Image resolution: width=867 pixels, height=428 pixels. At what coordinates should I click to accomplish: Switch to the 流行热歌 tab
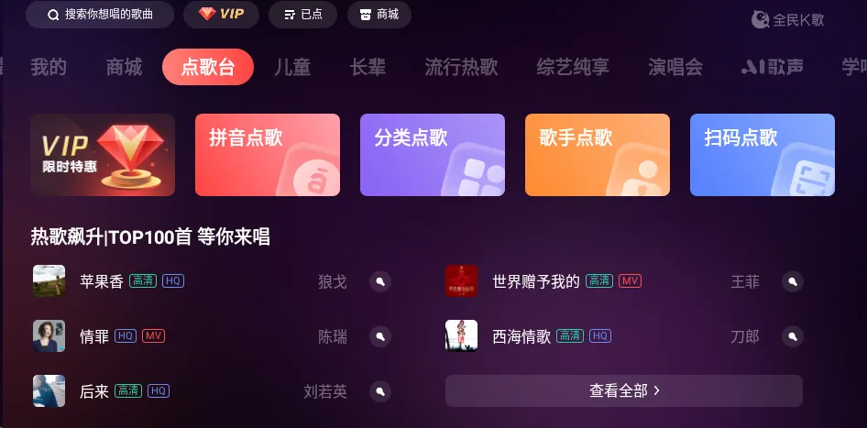(461, 67)
